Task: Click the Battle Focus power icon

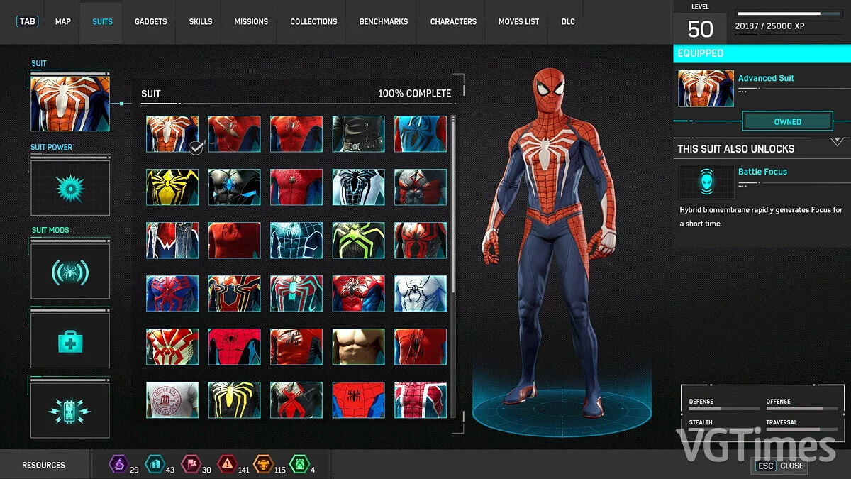Action: 706,182
